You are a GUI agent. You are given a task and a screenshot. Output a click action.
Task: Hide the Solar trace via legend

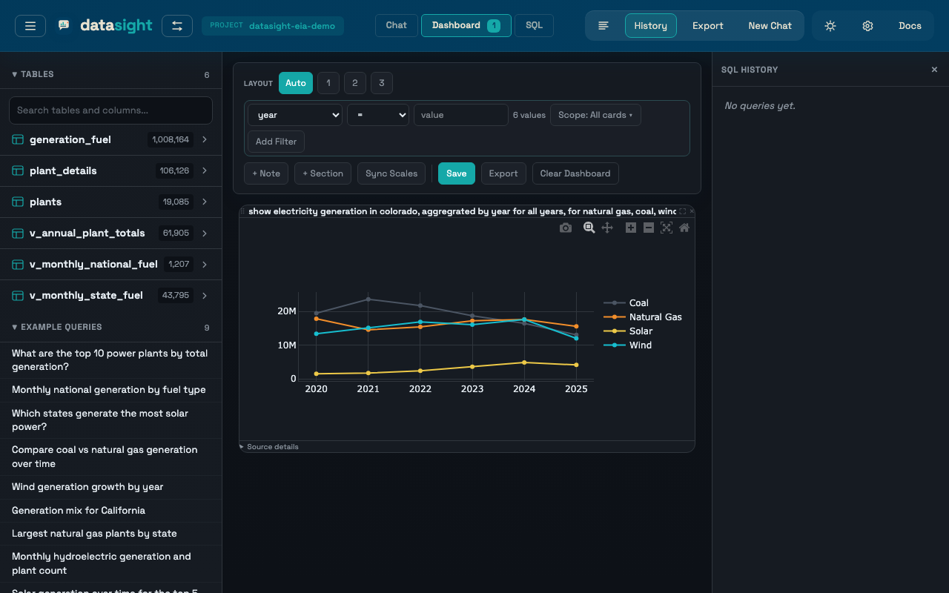point(639,331)
